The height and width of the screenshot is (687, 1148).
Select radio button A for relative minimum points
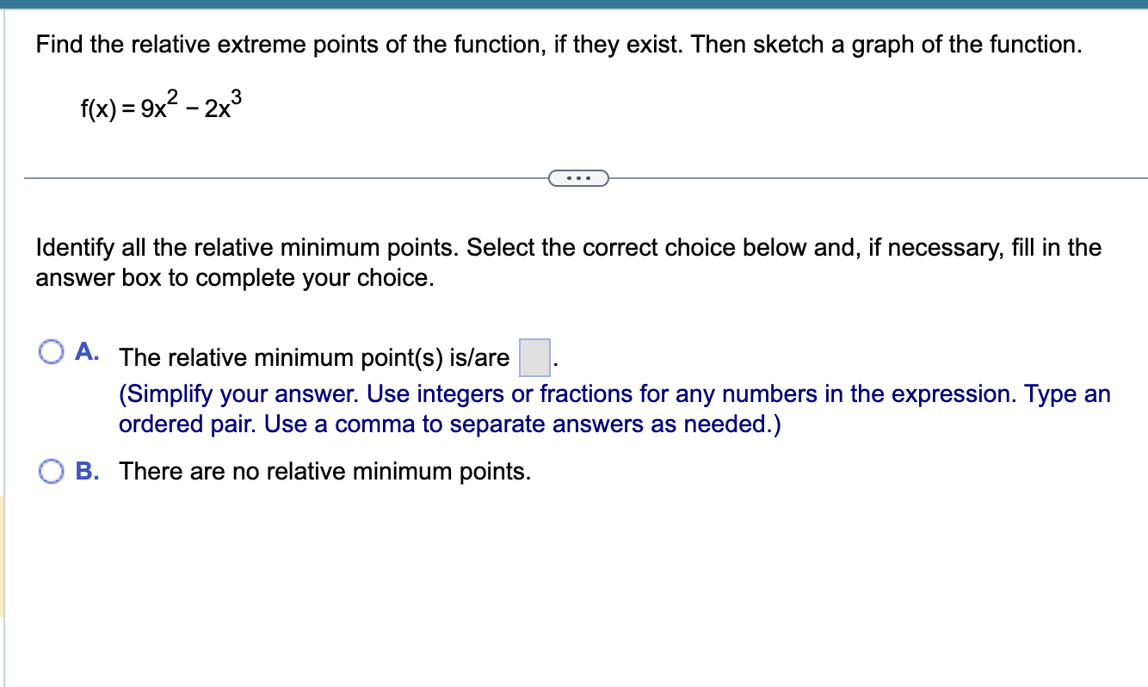[x=53, y=350]
